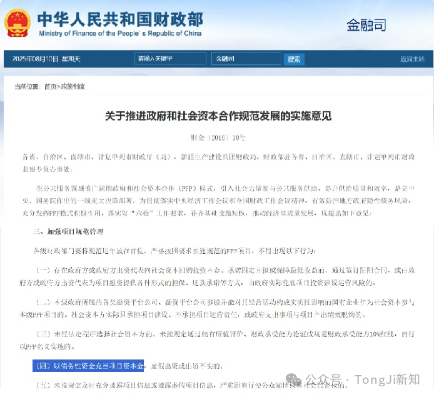434x397 pixels.
Task: Click the national emblem logo
Action: coord(17,23)
